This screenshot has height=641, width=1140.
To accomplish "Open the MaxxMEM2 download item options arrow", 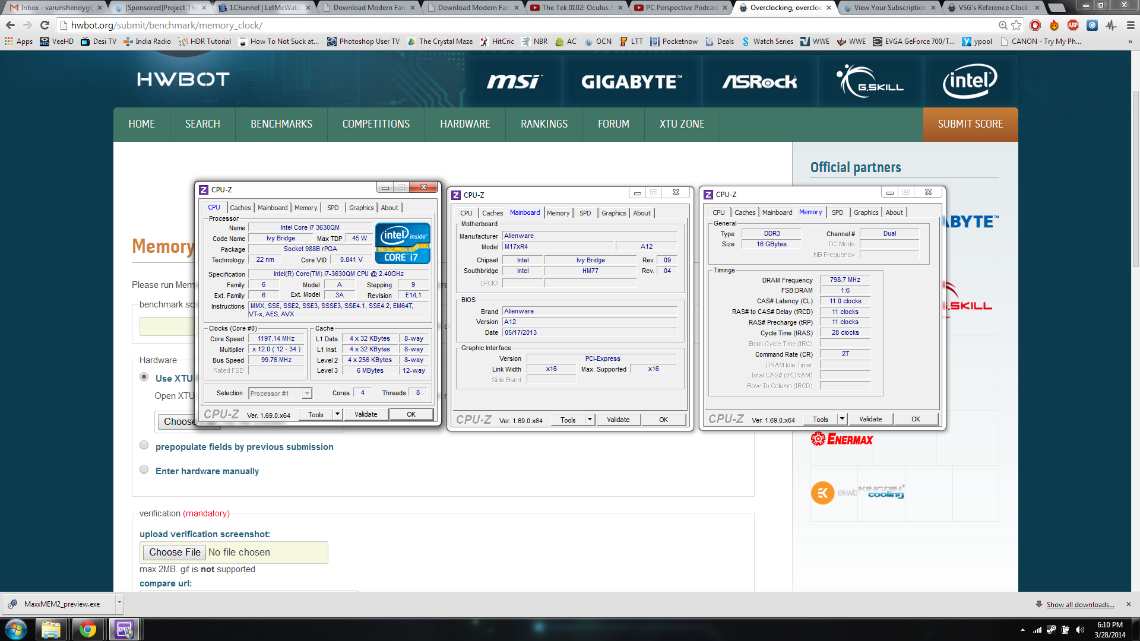I will (119, 603).
